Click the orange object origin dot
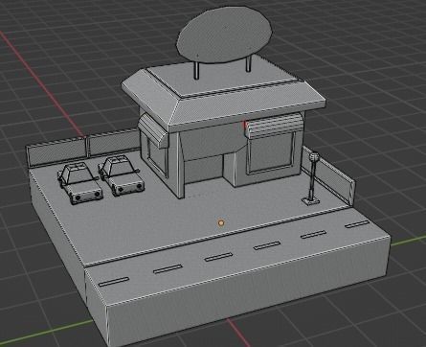This screenshot has width=426, height=347. [220, 222]
